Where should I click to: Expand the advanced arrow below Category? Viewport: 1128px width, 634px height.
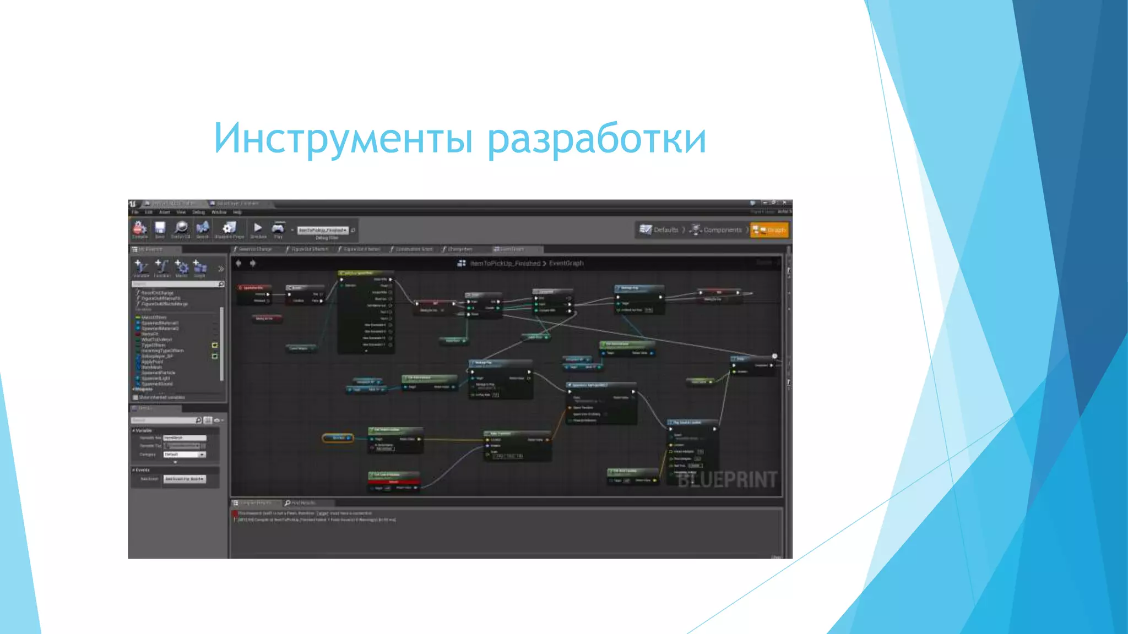coord(176,462)
